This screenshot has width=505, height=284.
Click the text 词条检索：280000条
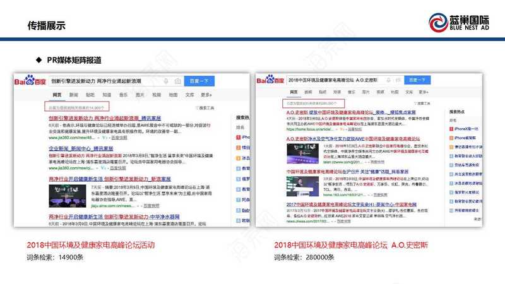[x=304, y=257]
